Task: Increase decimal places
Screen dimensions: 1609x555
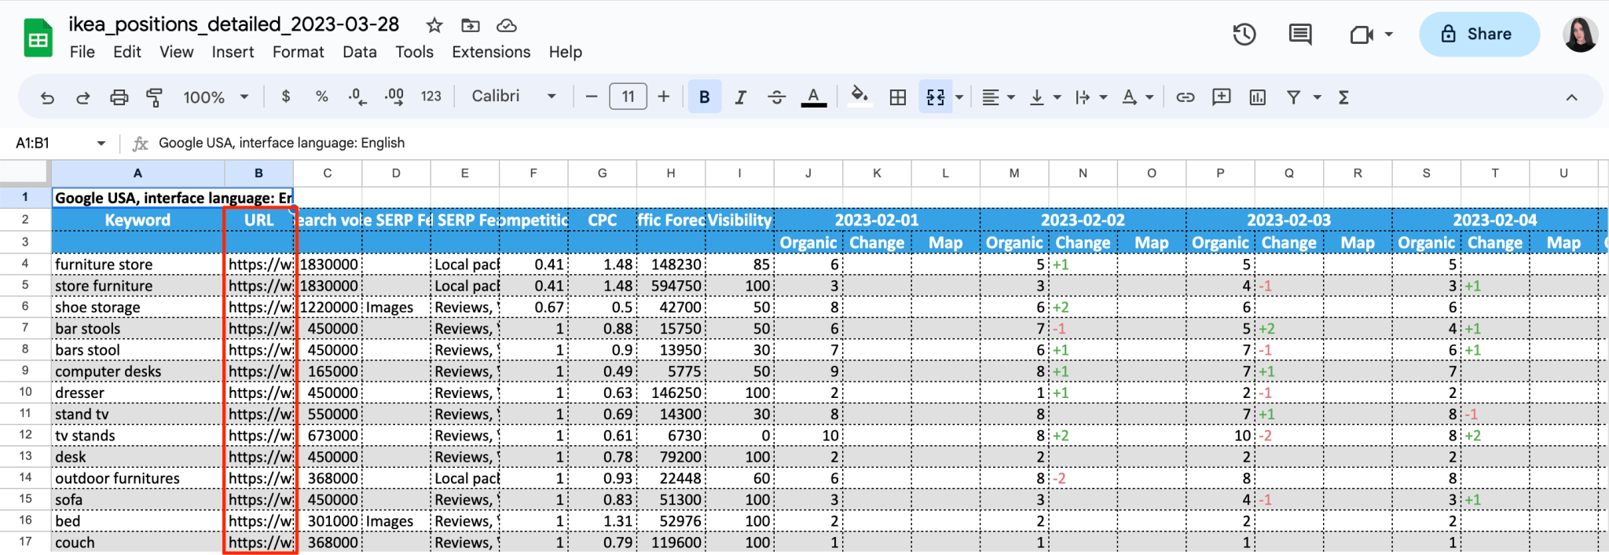Action: pyautogui.click(x=394, y=97)
